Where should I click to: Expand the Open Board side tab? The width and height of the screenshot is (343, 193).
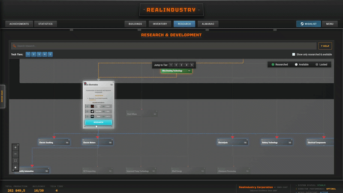coord(2,96)
